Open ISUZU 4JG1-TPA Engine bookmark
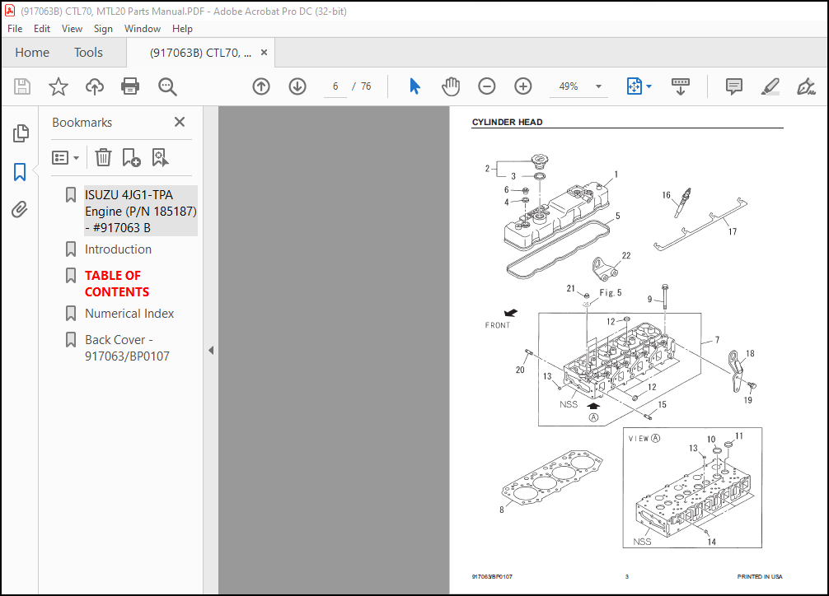Screen dimensions: 829x596 pyautogui.click(x=141, y=211)
